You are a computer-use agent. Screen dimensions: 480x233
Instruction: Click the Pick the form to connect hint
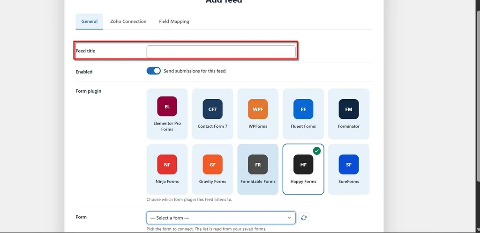[205, 229]
